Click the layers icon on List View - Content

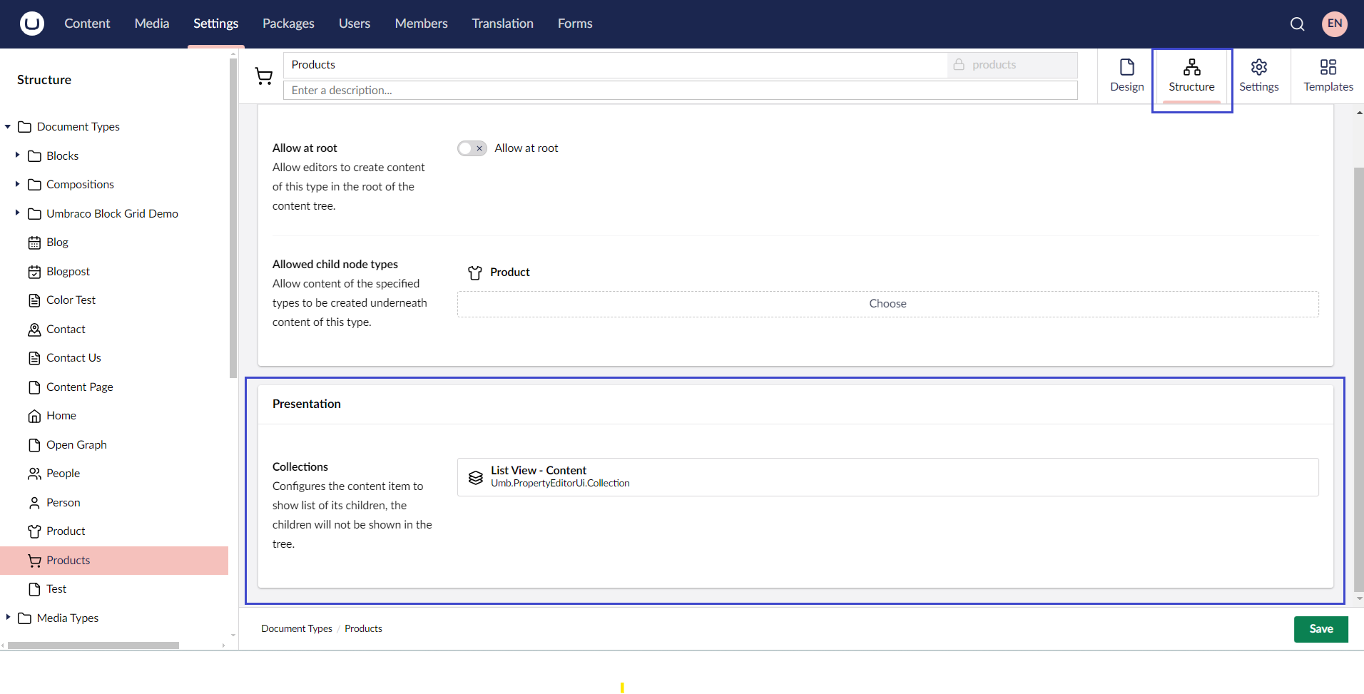tap(476, 476)
